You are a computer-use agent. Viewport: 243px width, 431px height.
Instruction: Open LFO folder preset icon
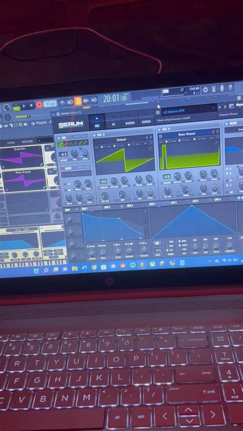(x=157, y=243)
